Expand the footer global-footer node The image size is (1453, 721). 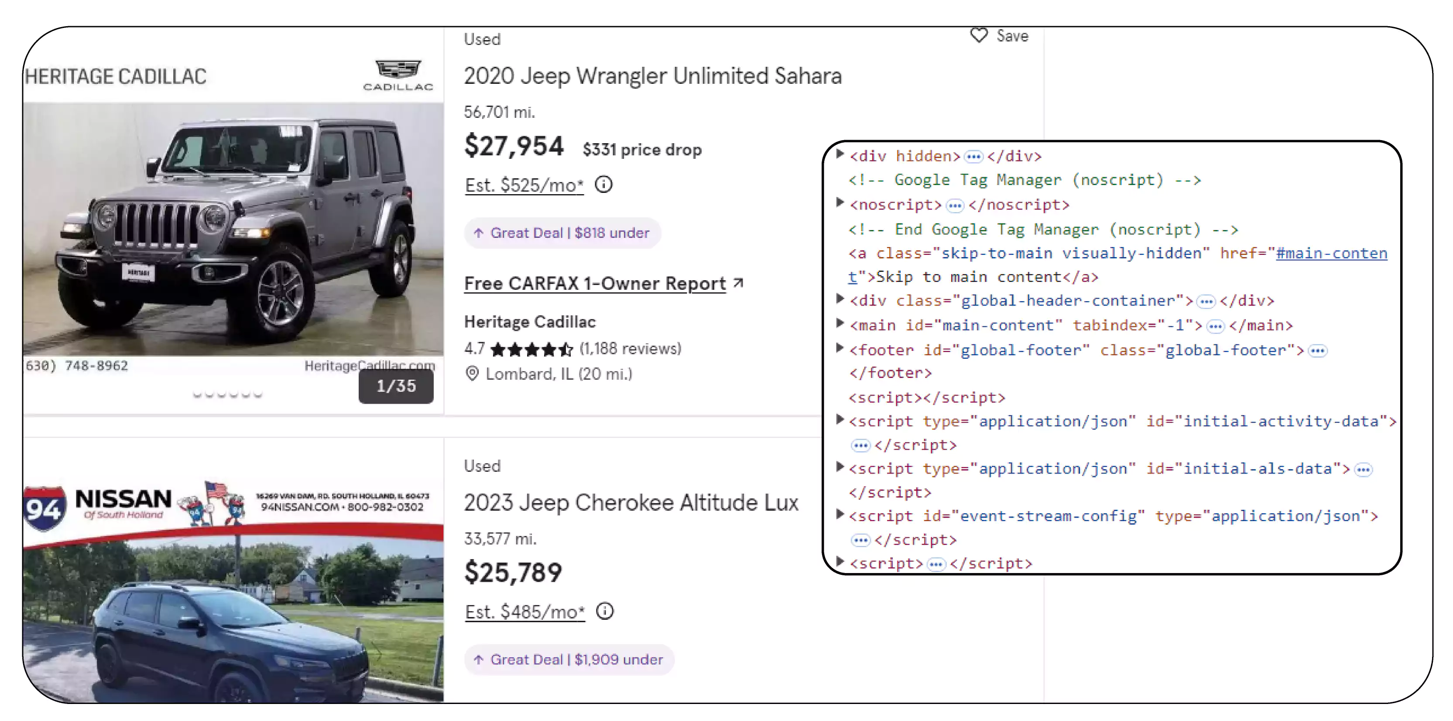tap(840, 348)
